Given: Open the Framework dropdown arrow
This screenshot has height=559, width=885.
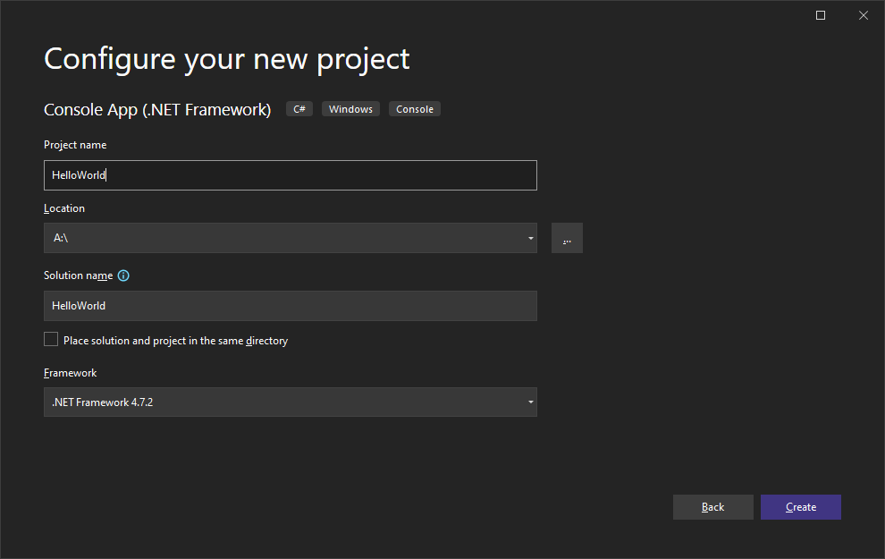Looking at the screenshot, I should point(531,402).
